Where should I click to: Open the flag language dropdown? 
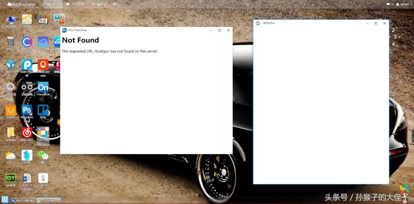[390, 4]
